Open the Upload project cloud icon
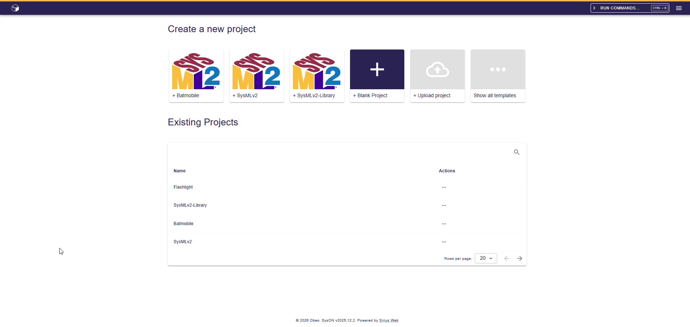This screenshot has width=690, height=327. click(x=437, y=69)
